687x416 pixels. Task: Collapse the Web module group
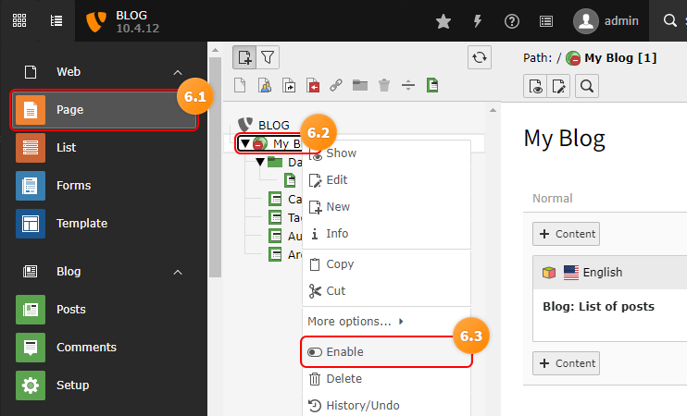(178, 72)
